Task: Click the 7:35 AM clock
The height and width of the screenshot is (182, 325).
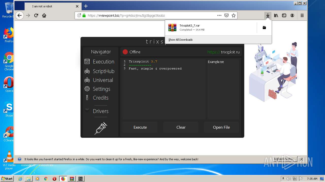Action: point(312,179)
